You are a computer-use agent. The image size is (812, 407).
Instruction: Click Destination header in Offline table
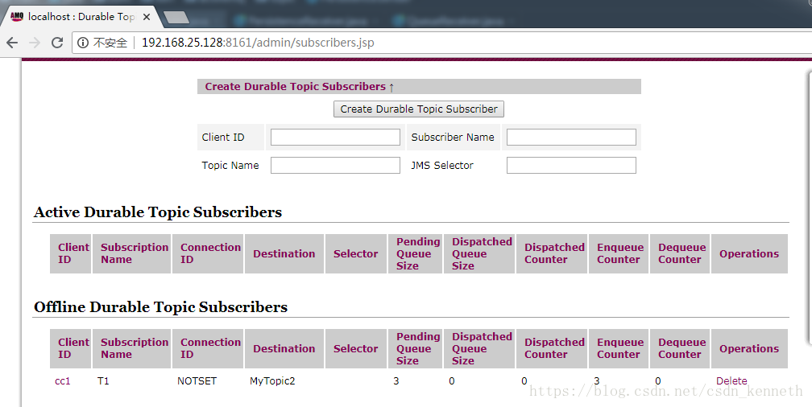pos(284,348)
